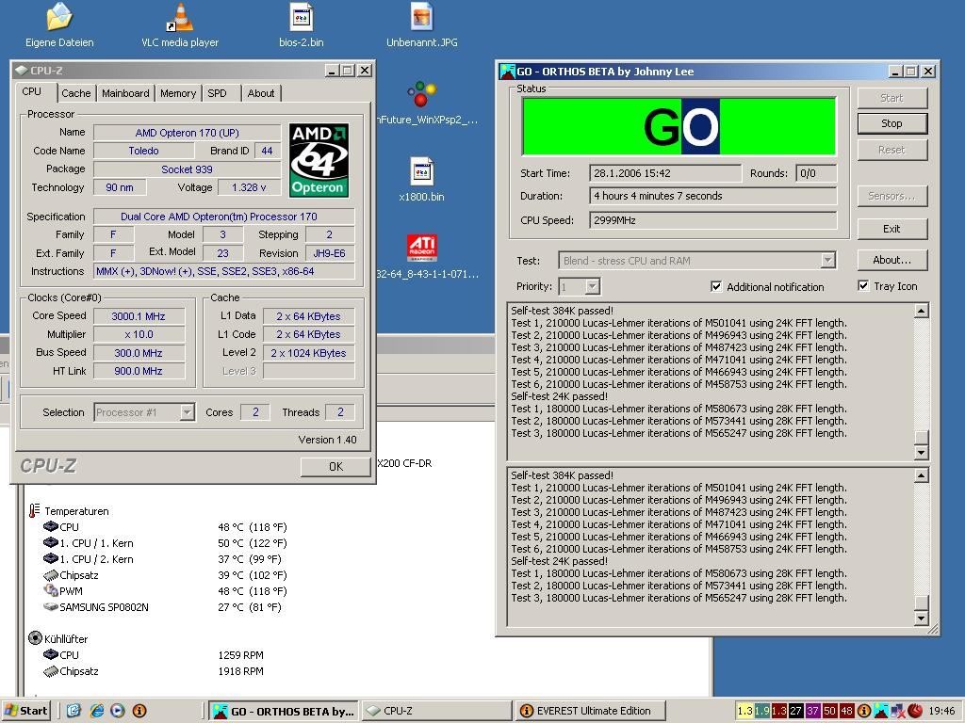Switch to EVEREST Ultimate Edition taskbar button
The height and width of the screenshot is (723, 965).
[x=590, y=711]
